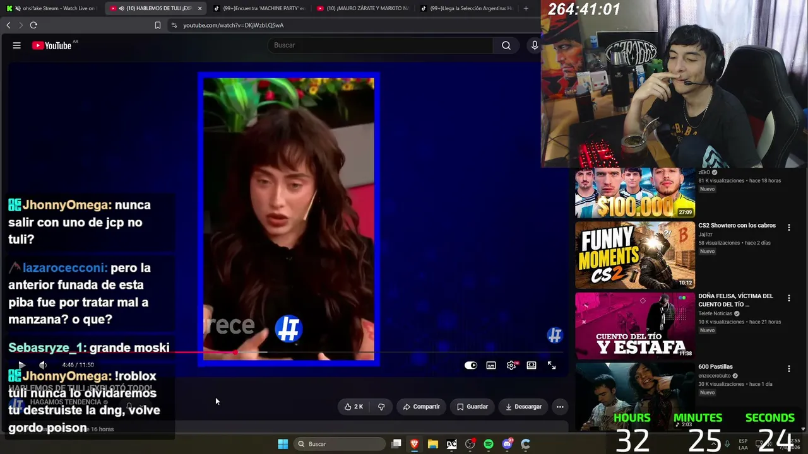Viewport: 808px width, 454px height.
Task: Enter fullscreen video mode
Action: click(x=552, y=365)
